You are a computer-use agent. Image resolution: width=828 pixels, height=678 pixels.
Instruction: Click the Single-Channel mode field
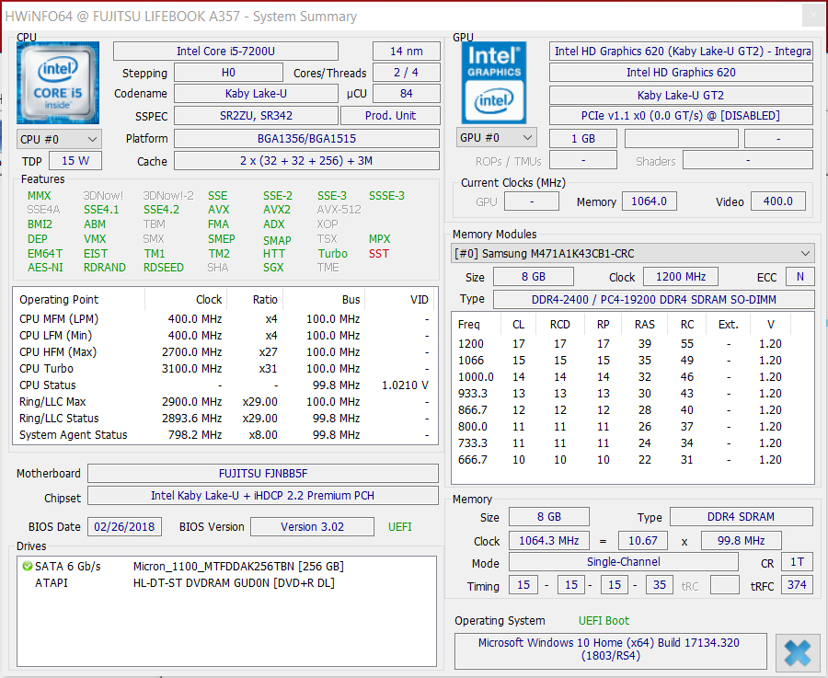pos(623,562)
